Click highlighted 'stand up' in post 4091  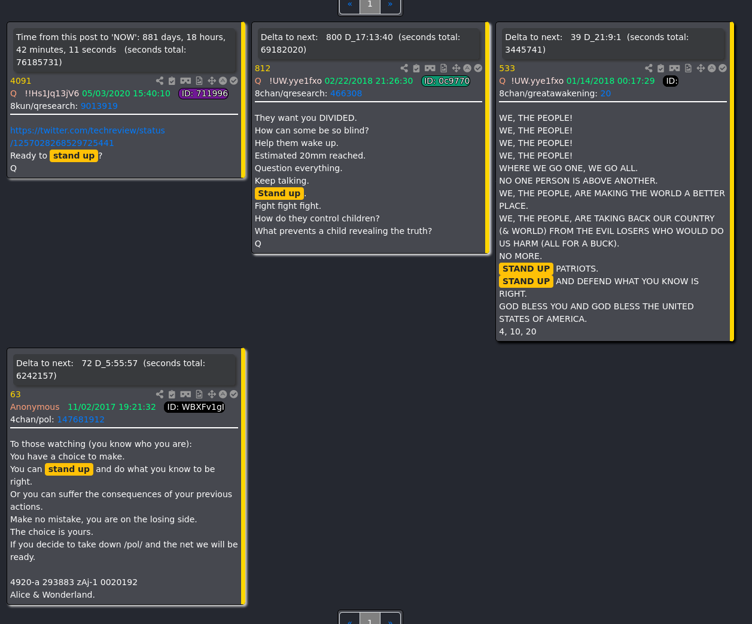74,156
